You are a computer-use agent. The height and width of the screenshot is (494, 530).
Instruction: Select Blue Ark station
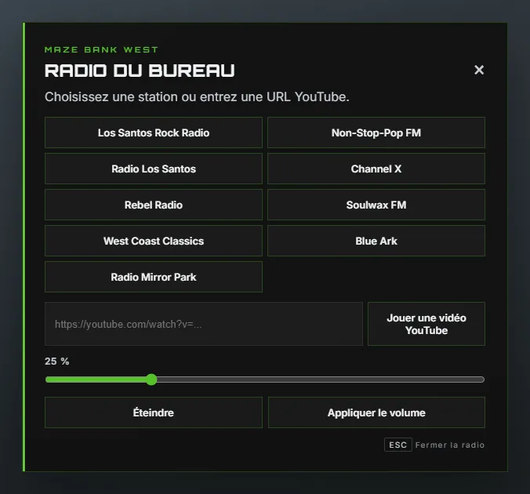tap(376, 241)
